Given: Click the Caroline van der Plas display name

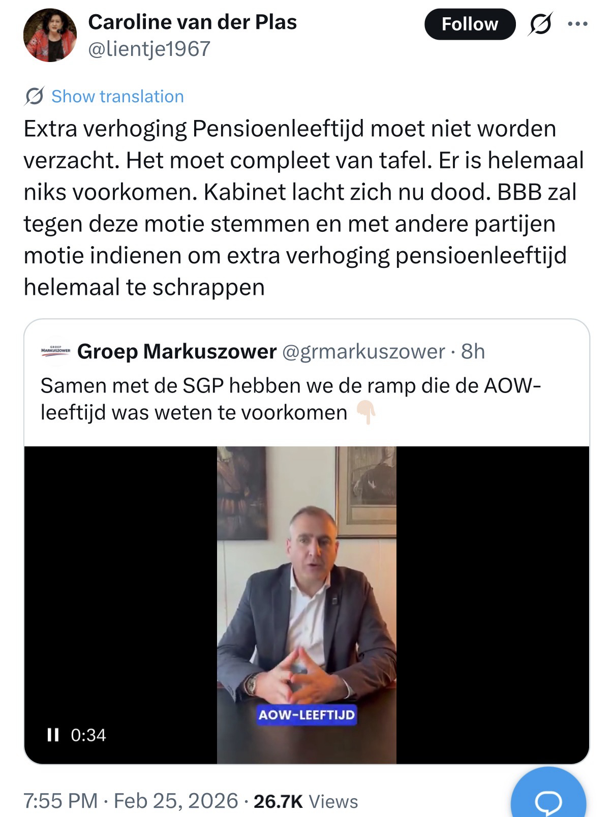Looking at the screenshot, I should point(192,22).
